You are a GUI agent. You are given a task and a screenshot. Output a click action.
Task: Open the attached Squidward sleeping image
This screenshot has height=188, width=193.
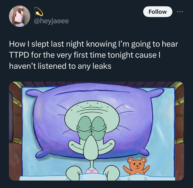coord(97,131)
